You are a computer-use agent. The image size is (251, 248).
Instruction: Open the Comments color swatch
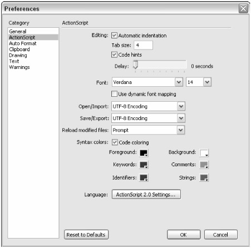tap(204, 165)
